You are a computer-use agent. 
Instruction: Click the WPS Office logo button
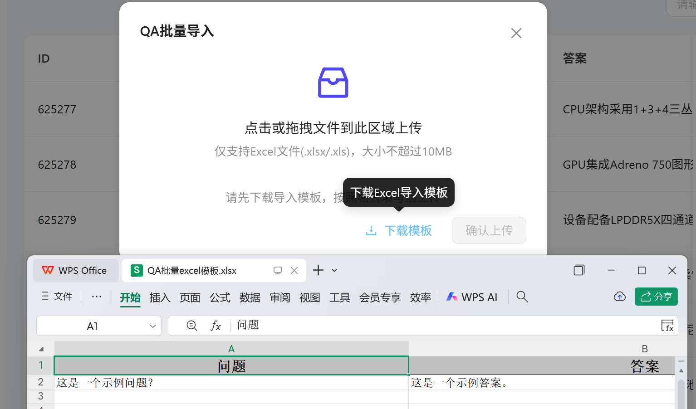tap(75, 270)
